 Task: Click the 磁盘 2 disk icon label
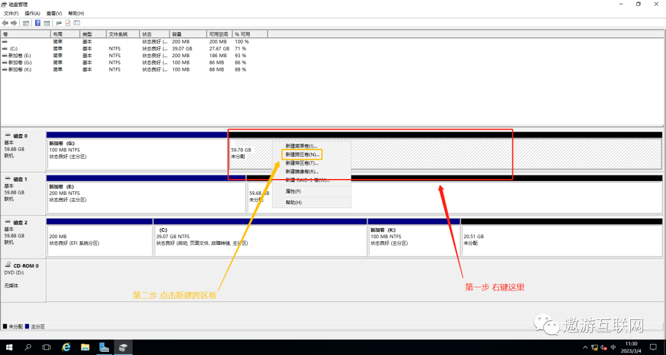coord(16,222)
